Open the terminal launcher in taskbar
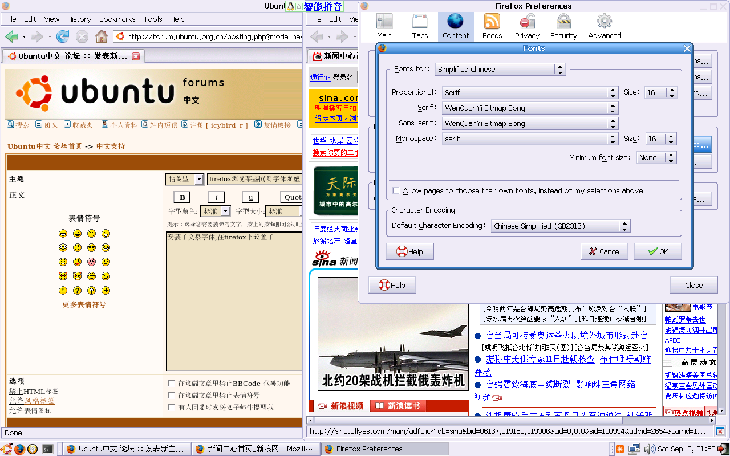The height and width of the screenshot is (456, 730). (48, 449)
